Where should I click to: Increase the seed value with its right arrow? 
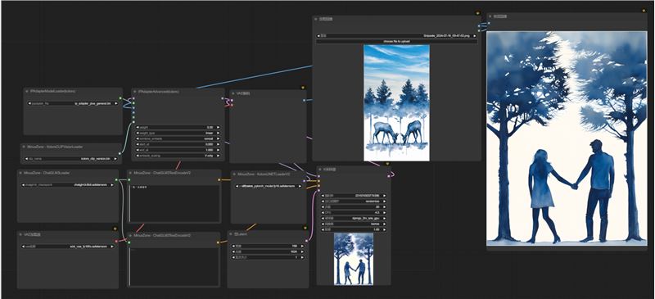(x=384, y=195)
